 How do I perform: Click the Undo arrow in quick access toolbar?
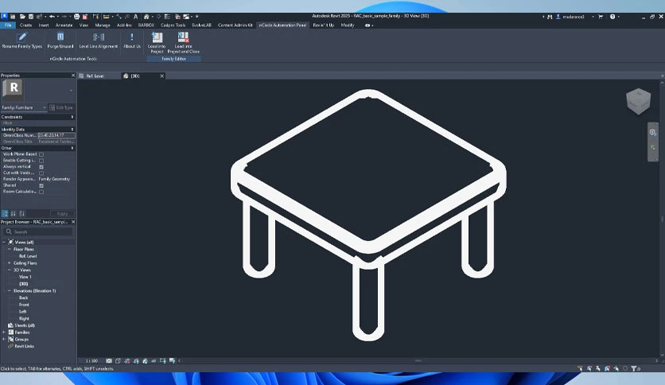pyautogui.click(x=52, y=17)
